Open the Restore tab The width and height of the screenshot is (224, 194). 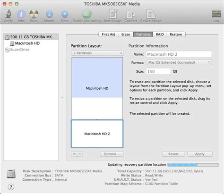(176, 34)
